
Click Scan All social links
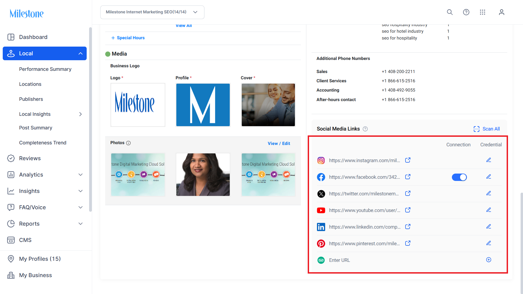click(x=487, y=129)
